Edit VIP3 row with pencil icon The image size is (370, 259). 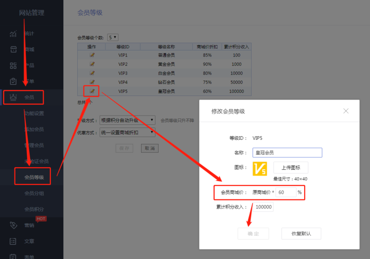tap(92, 73)
